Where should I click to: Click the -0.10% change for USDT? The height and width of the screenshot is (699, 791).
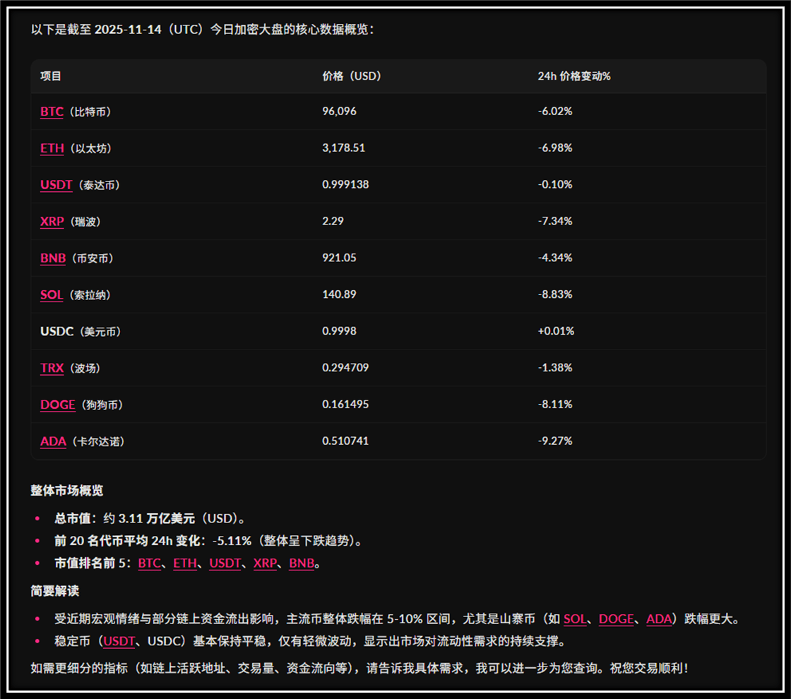pos(555,184)
